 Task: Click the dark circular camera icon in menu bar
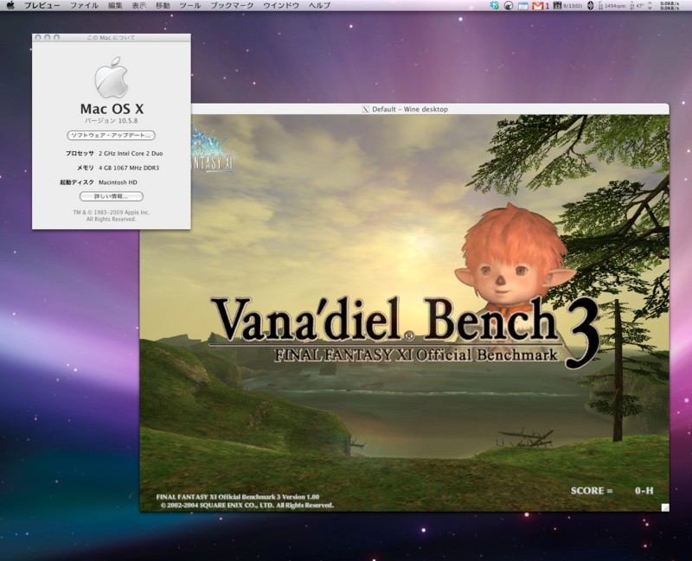[x=510, y=7]
